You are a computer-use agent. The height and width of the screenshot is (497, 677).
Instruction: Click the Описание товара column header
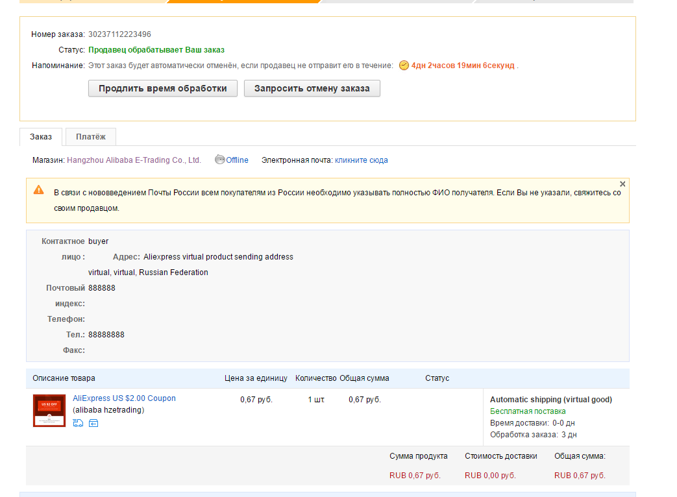(64, 378)
